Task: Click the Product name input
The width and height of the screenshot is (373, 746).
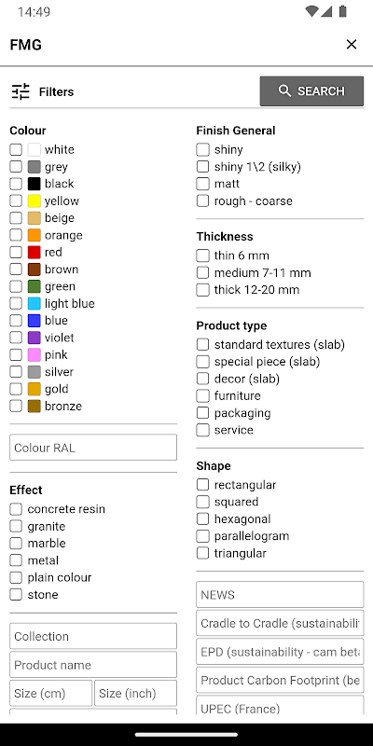Action: click(93, 665)
